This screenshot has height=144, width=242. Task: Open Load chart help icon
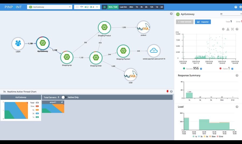click(x=237, y=107)
